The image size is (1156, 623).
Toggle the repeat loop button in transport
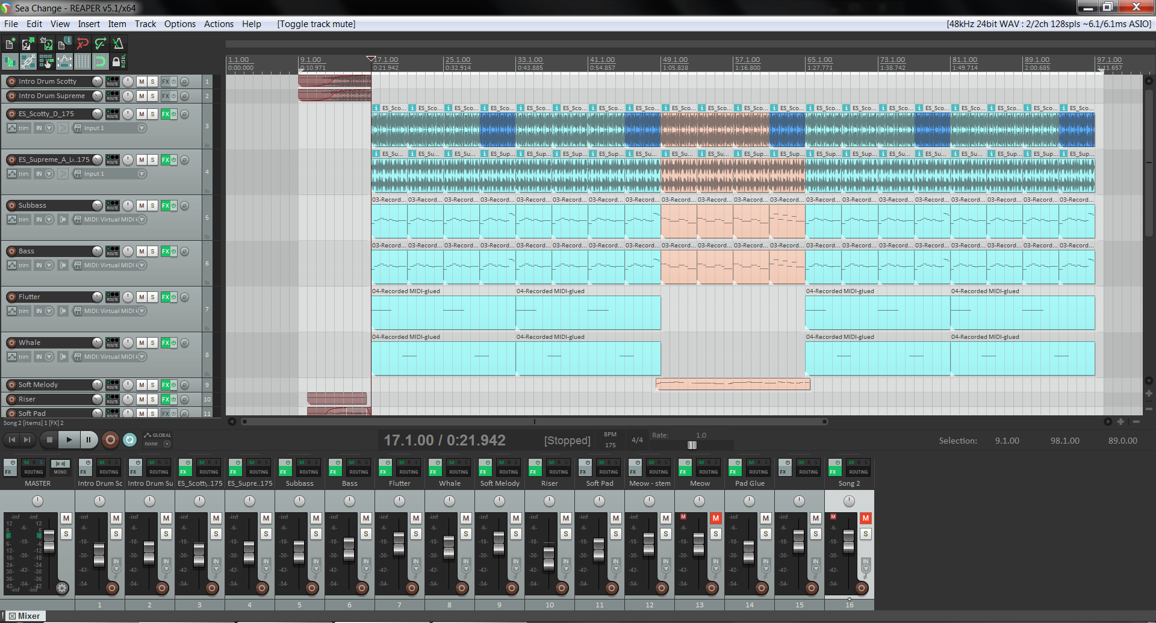(129, 440)
